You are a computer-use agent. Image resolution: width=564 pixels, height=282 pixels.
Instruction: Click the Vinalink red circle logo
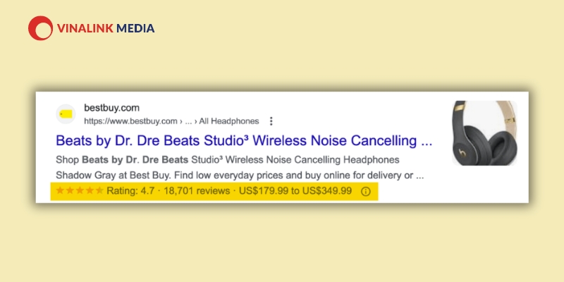click(x=41, y=28)
